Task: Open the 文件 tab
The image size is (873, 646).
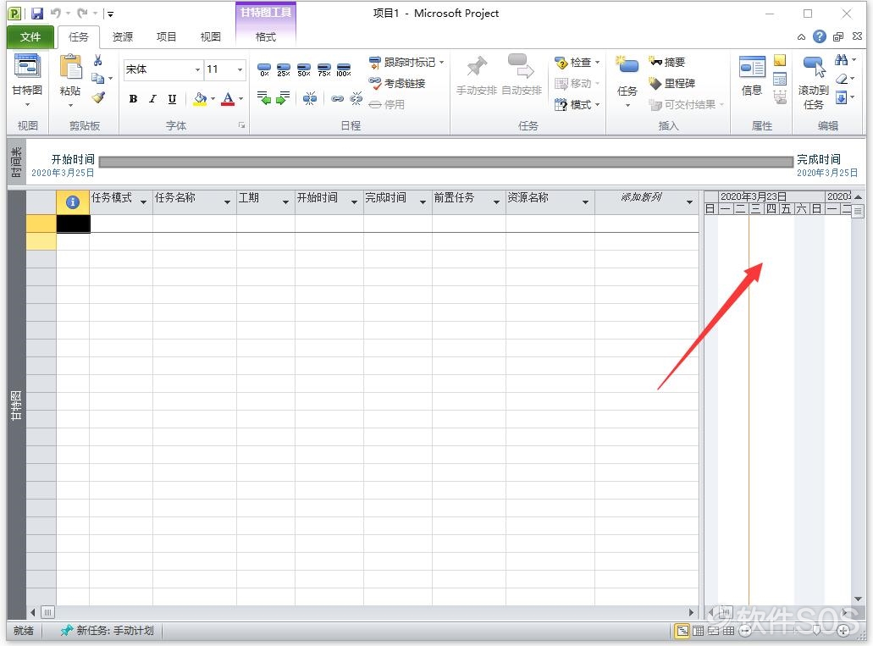Action: [x=30, y=36]
